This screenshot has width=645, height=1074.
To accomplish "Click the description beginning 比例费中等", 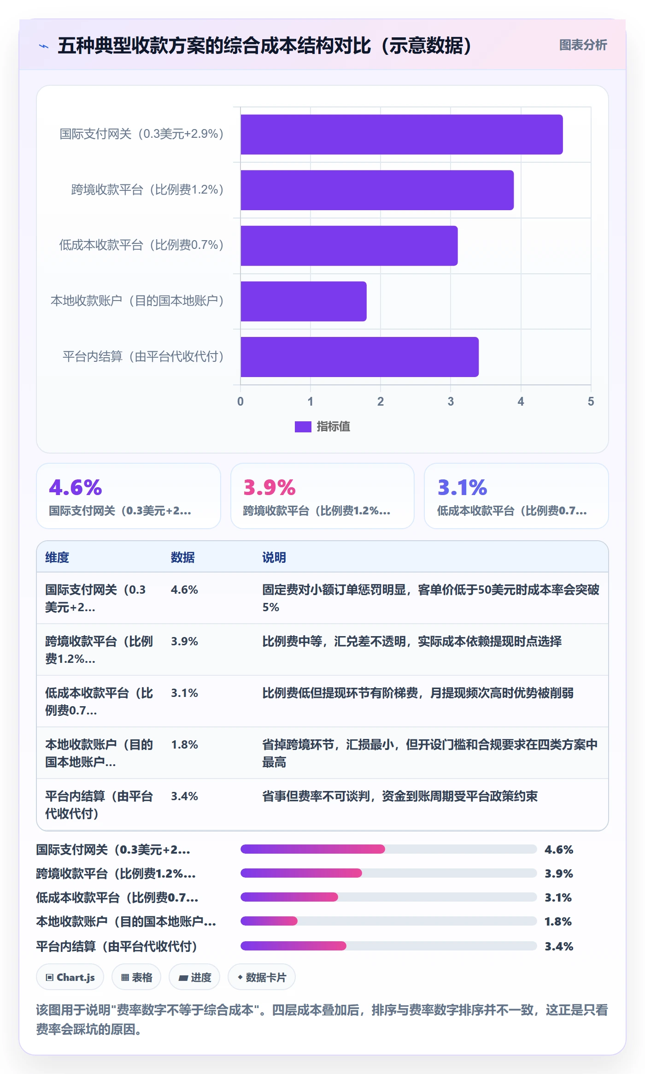I will [412, 641].
